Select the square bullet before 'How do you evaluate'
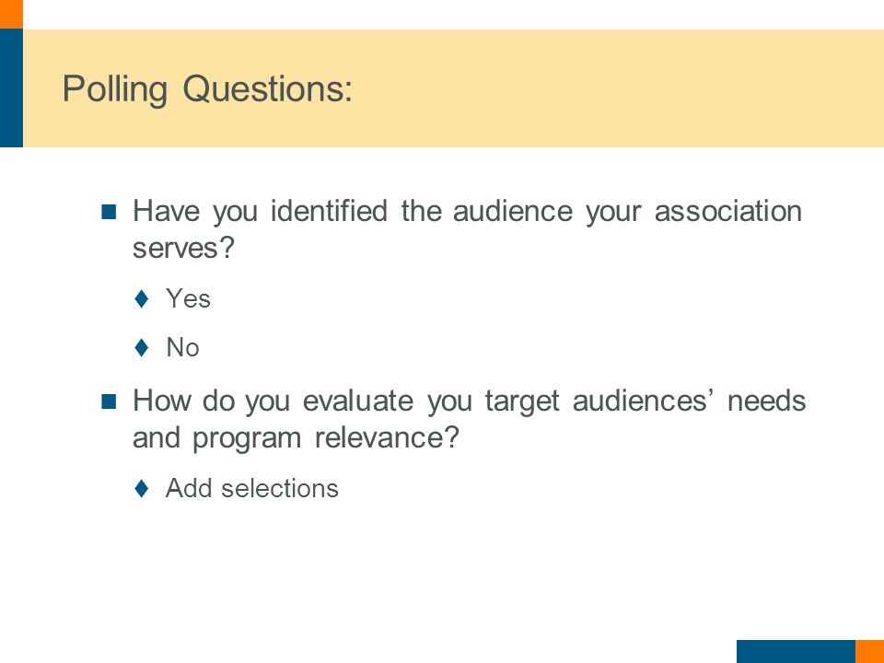Image resolution: width=884 pixels, height=663 pixels. [109, 401]
